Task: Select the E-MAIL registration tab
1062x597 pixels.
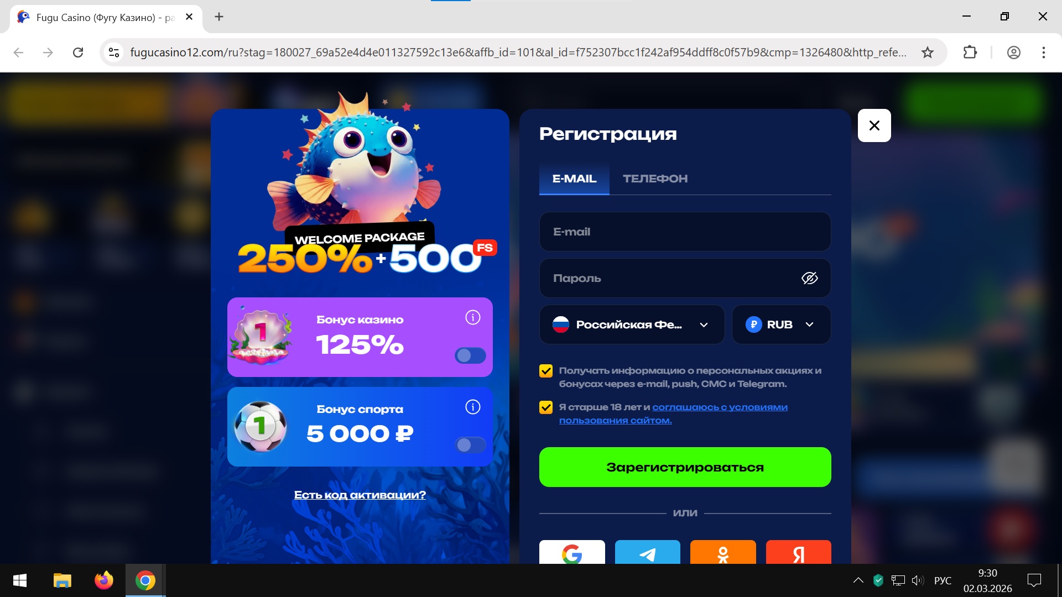Action: [x=574, y=179]
